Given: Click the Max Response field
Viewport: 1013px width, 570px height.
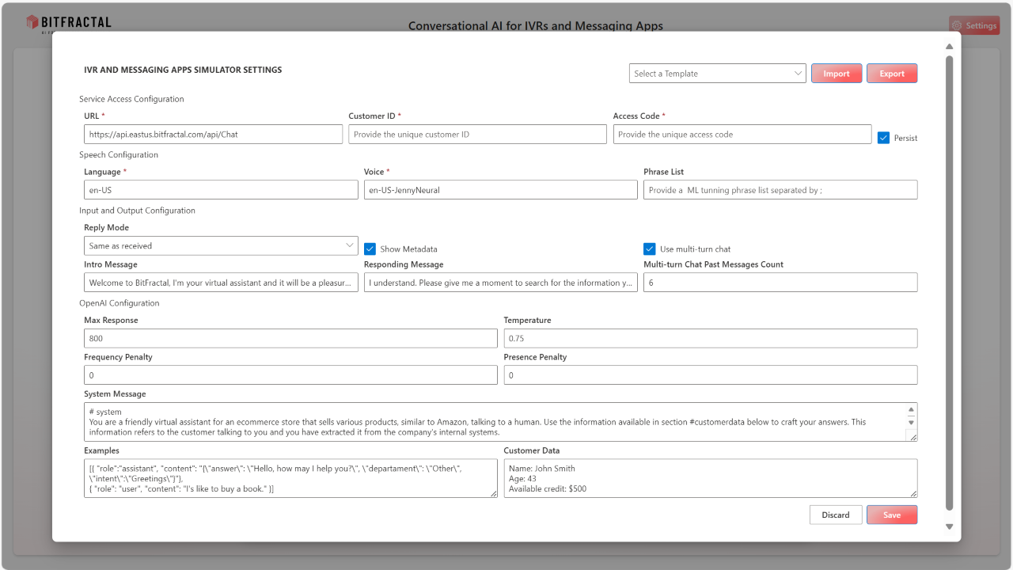Looking at the screenshot, I should click(291, 338).
